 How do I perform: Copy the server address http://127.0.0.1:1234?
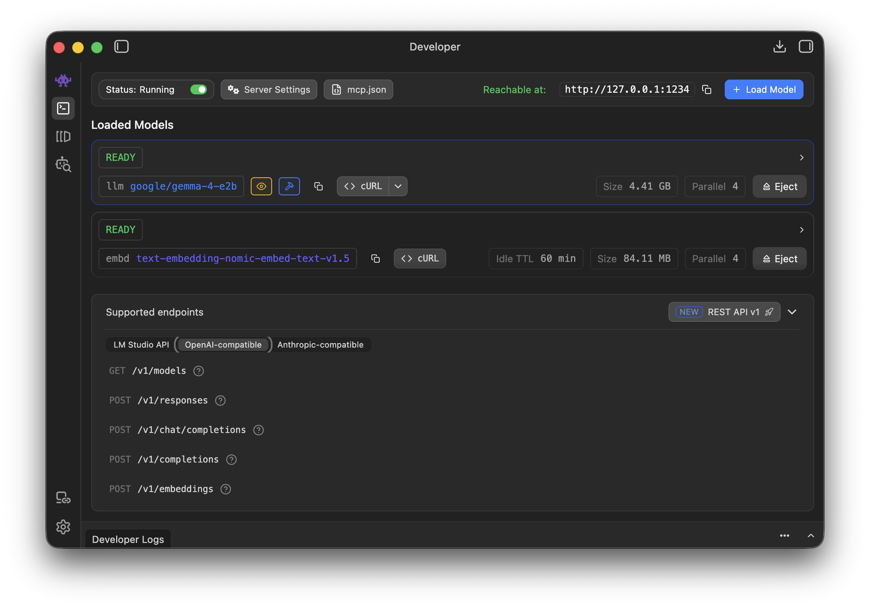coord(707,89)
